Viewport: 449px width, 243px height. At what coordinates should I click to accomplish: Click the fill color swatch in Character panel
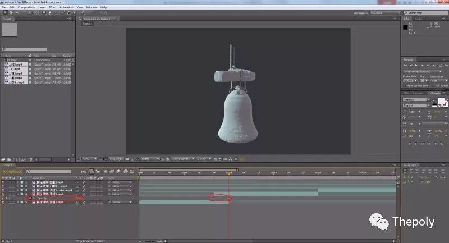(x=441, y=101)
